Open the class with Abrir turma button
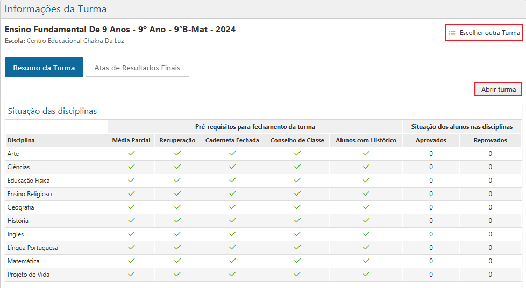The width and height of the screenshot is (526, 288). 498,90
